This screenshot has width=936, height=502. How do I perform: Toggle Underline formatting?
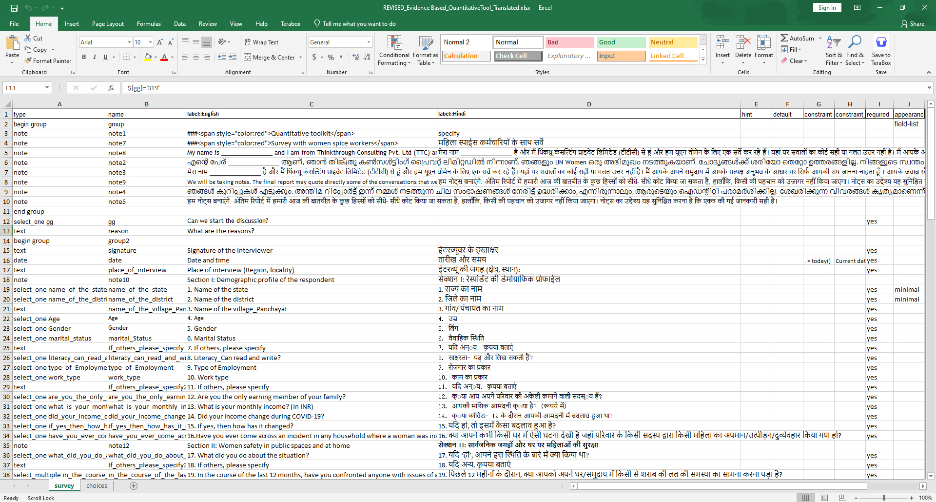(x=105, y=57)
